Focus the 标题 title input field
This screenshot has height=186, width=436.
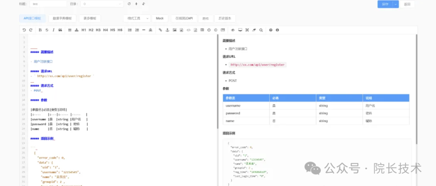click(x=48, y=4)
